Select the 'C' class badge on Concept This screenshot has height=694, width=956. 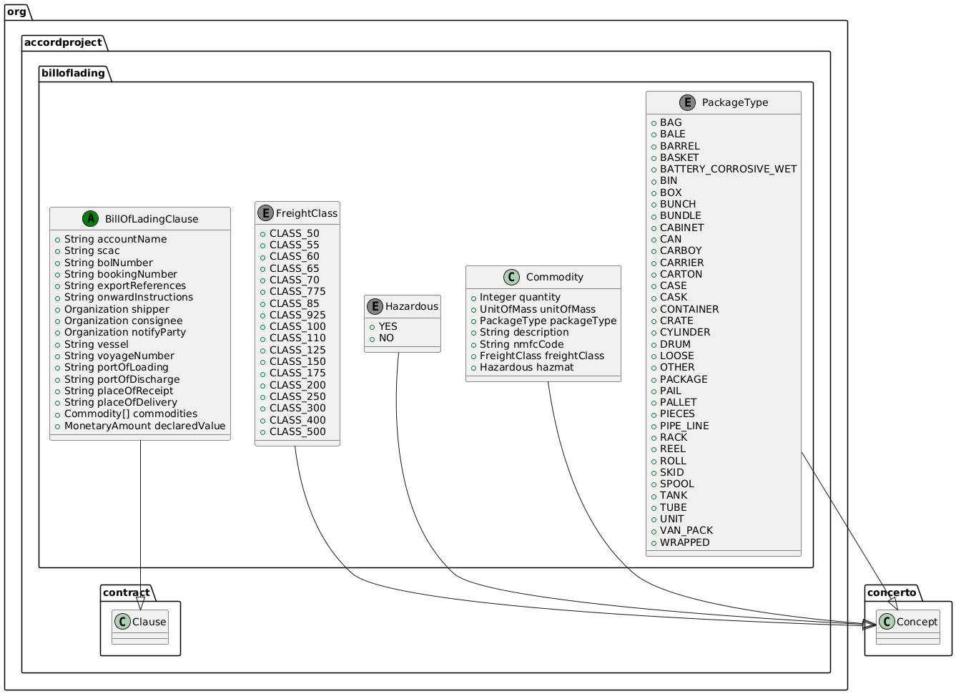tap(887, 622)
